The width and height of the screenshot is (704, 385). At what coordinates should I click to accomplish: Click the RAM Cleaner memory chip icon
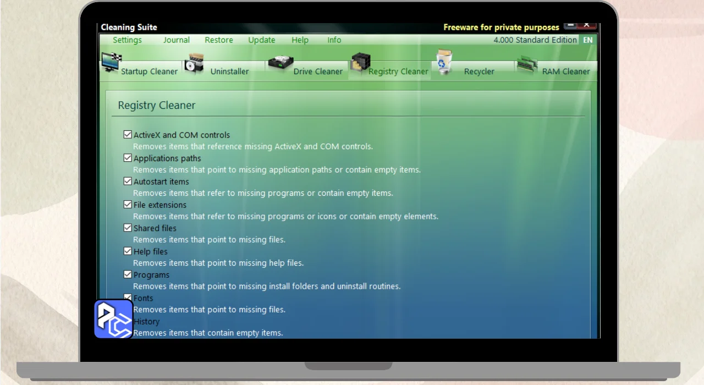[x=527, y=64]
